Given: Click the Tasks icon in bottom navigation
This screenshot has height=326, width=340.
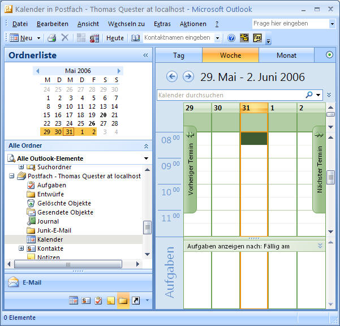Looking at the screenshot, I should 98,301.
